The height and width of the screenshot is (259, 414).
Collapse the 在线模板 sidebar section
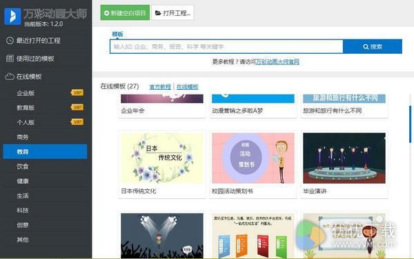pos(45,77)
